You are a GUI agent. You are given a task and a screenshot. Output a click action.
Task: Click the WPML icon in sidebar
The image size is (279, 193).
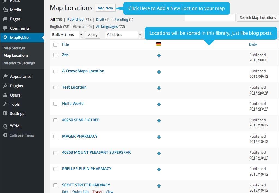pos(5,126)
